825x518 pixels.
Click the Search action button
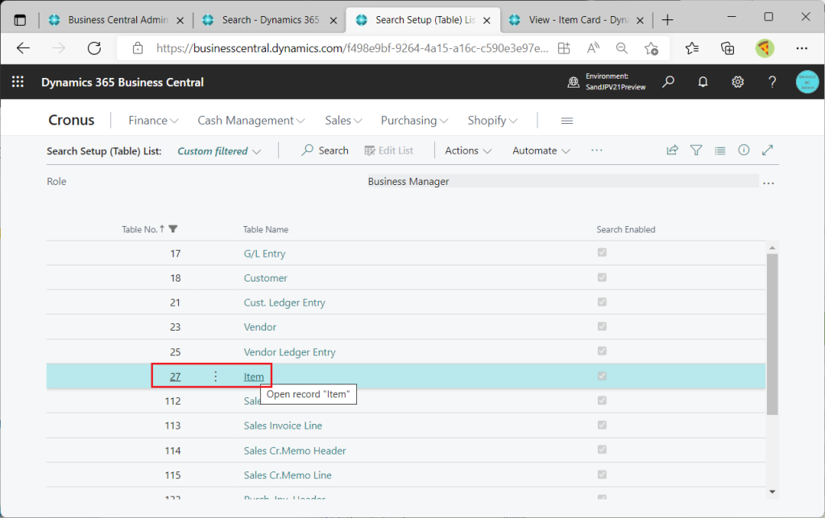coord(325,150)
